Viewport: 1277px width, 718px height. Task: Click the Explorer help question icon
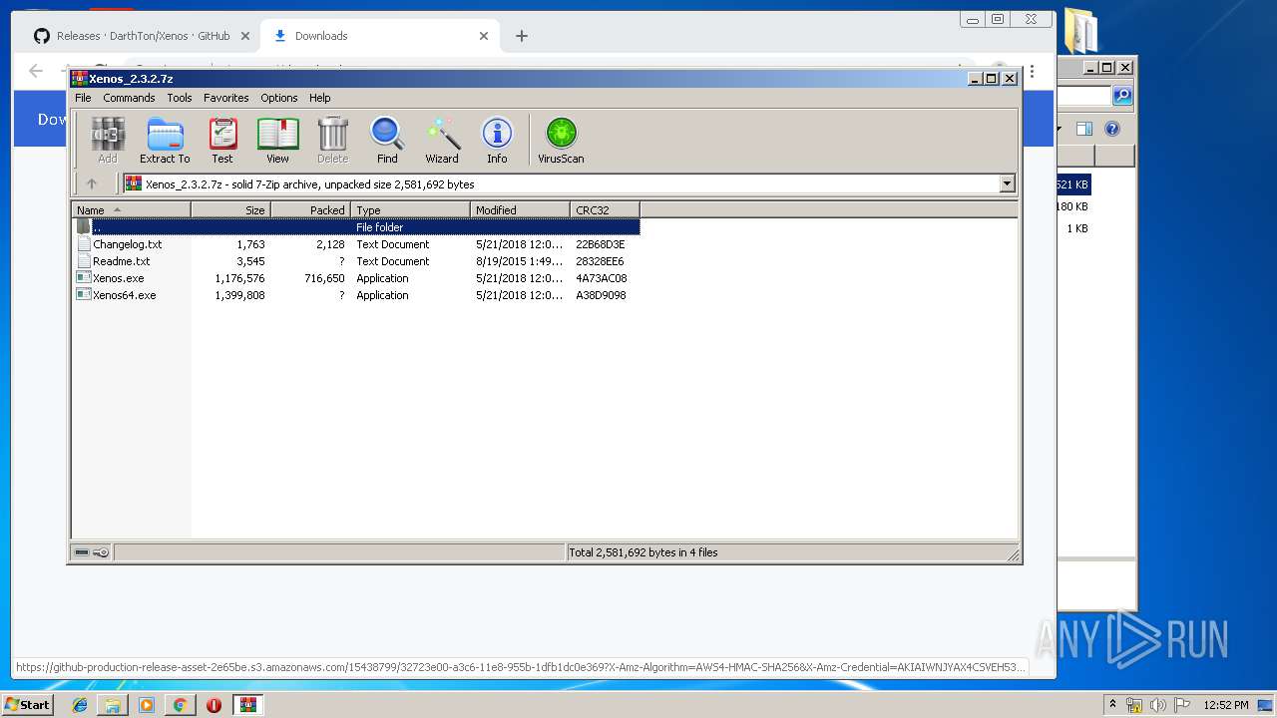point(1112,129)
